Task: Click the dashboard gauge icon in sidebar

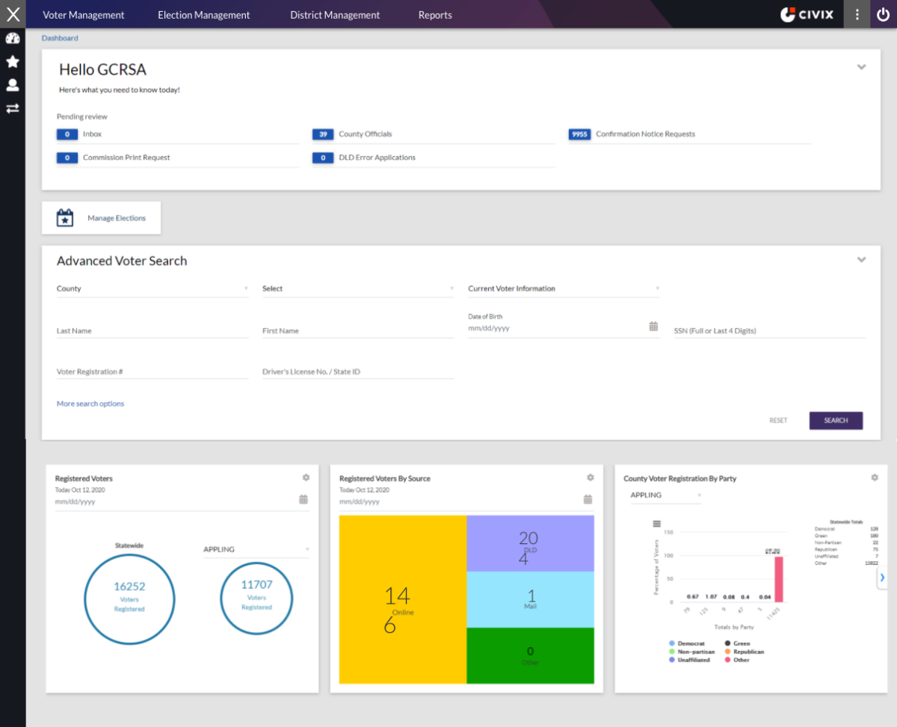Action: [13, 39]
